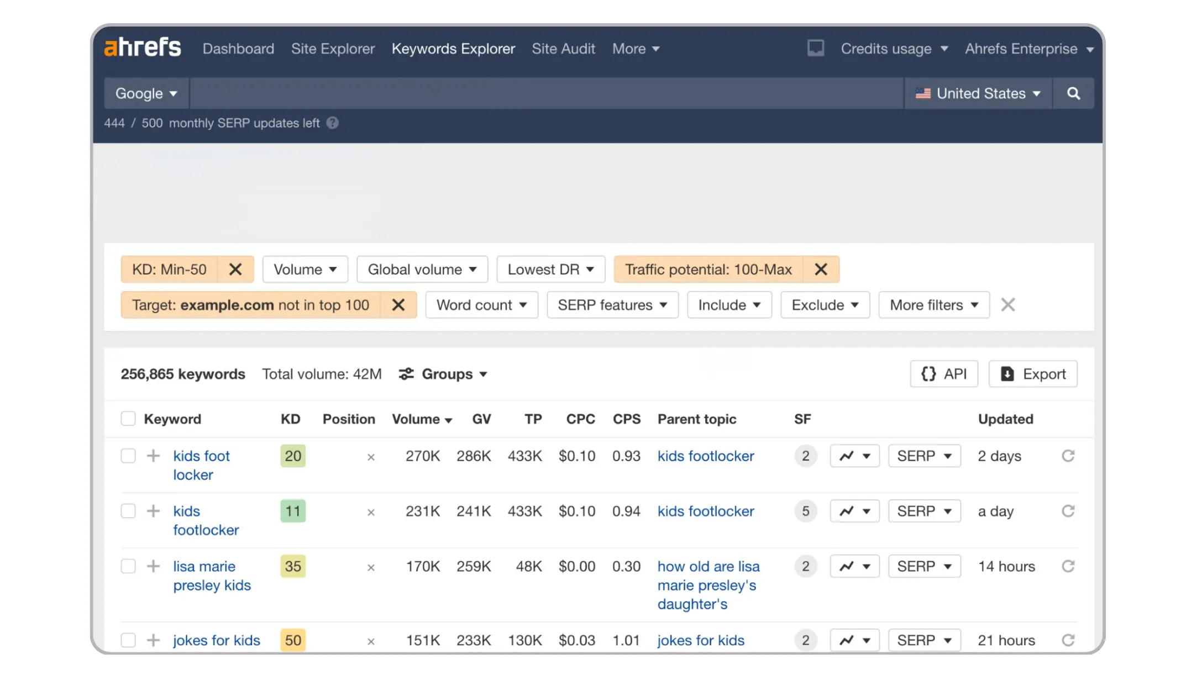1197x680 pixels.
Task: Open the Site Audit tab
Action: pyautogui.click(x=564, y=49)
